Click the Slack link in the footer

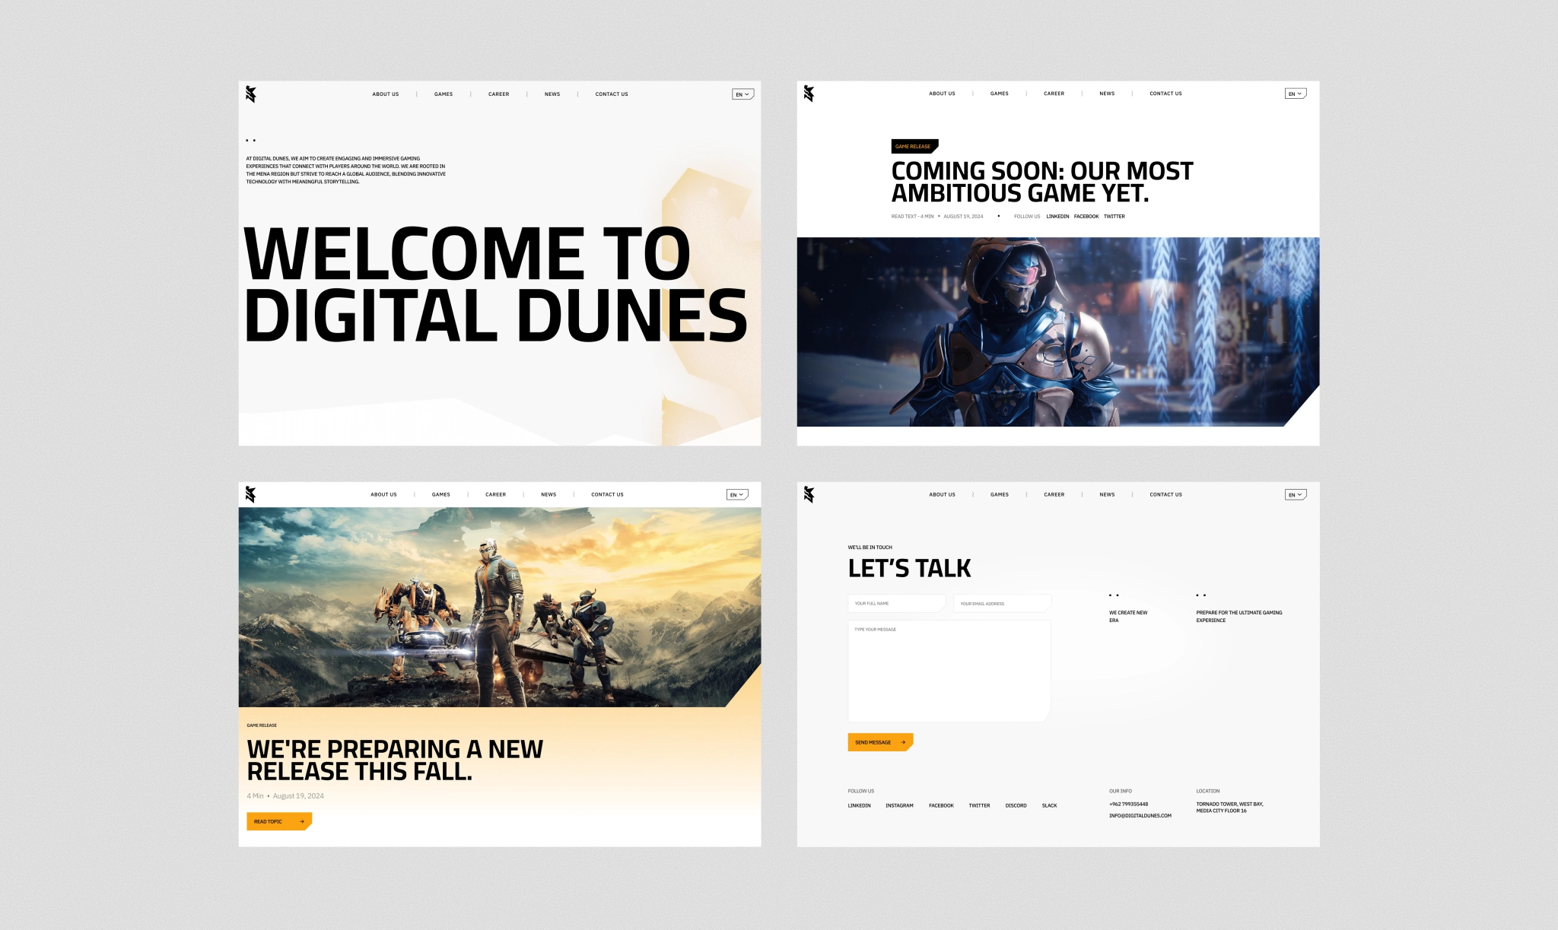(1050, 805)
